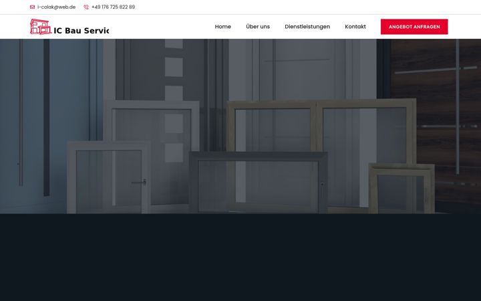Open the Über uns page
This screenshot has width=481, height=301.
(258, 27)
